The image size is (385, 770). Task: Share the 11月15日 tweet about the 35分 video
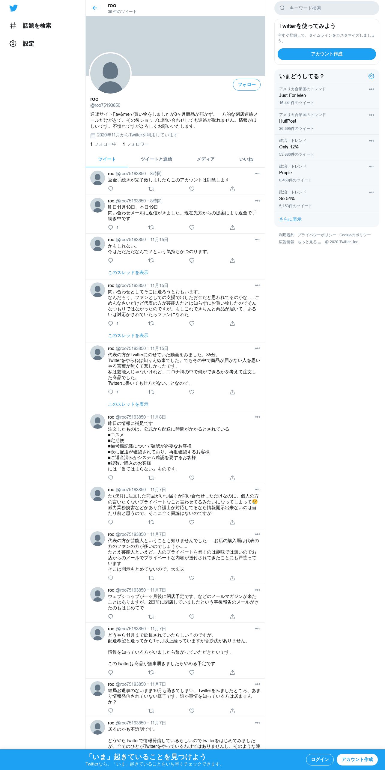(232, 392)
